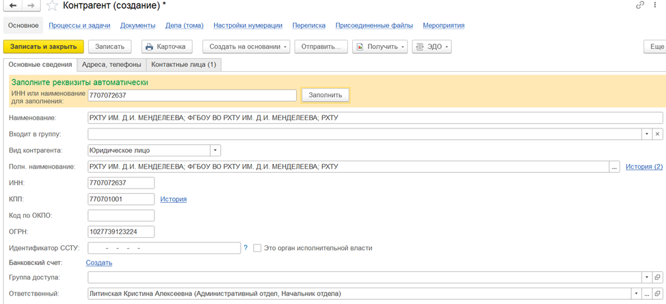Click the question mark help icon by Идентификатор ССТУ

coord(245,248)
